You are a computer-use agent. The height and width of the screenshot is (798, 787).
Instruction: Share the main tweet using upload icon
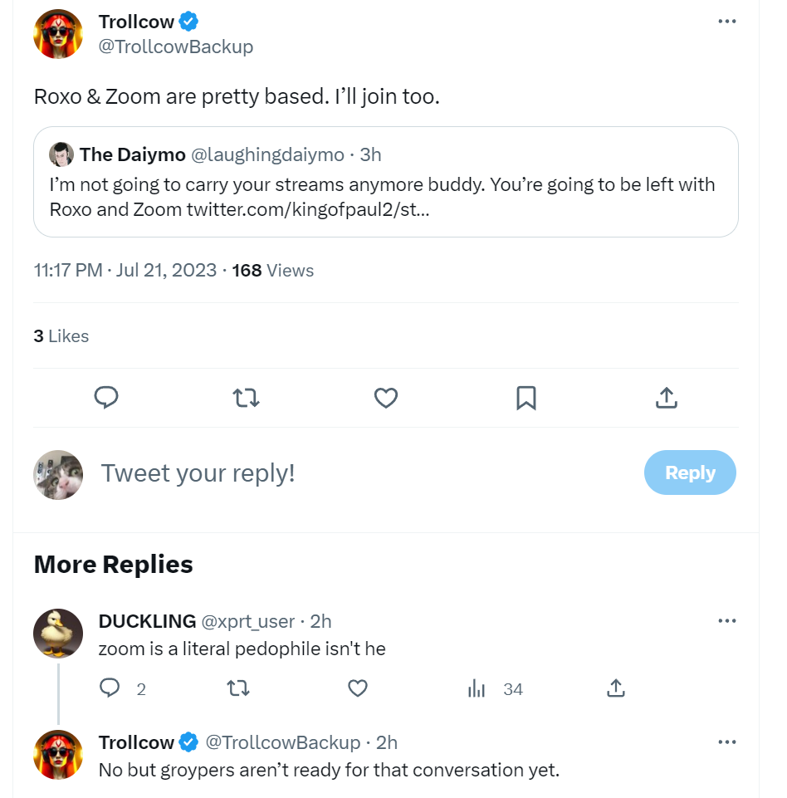(667, 399)
